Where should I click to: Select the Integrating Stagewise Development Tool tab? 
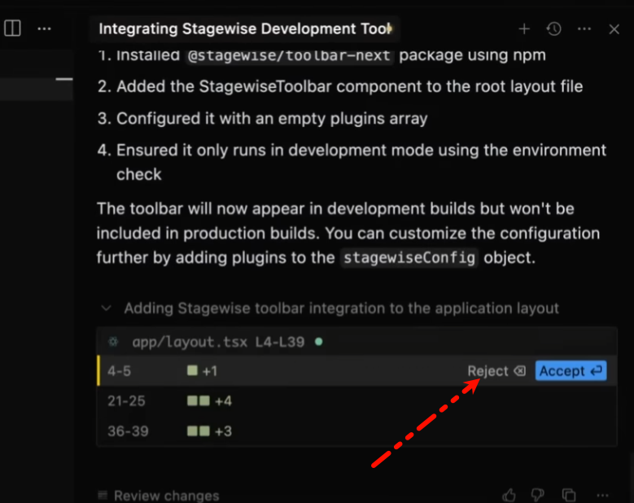[245, 28]
